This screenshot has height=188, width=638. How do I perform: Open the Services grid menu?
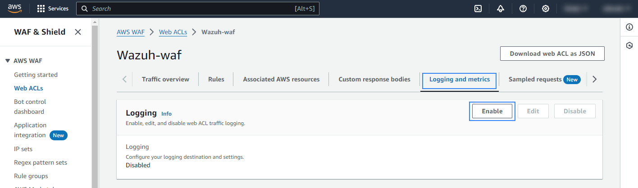tap(53, 9)
